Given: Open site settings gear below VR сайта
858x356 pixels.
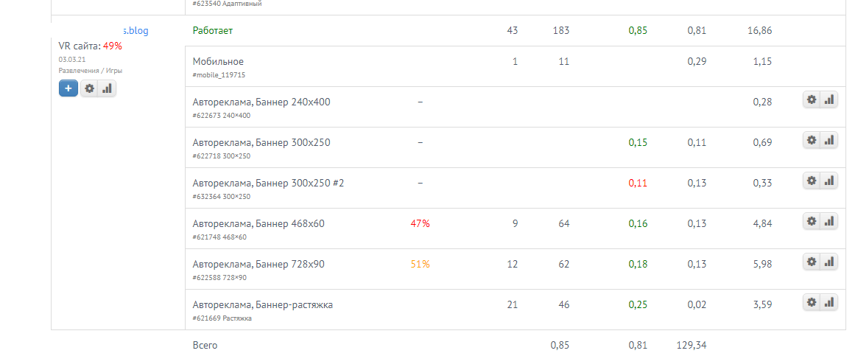Looking at the screenshot, I should tap(90, 88).
